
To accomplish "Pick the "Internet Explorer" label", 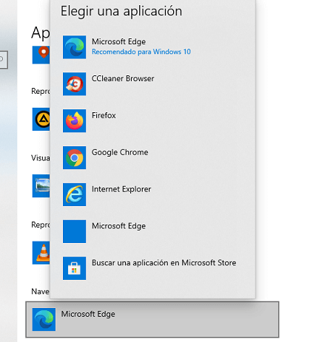I will [x=121, y=189].
